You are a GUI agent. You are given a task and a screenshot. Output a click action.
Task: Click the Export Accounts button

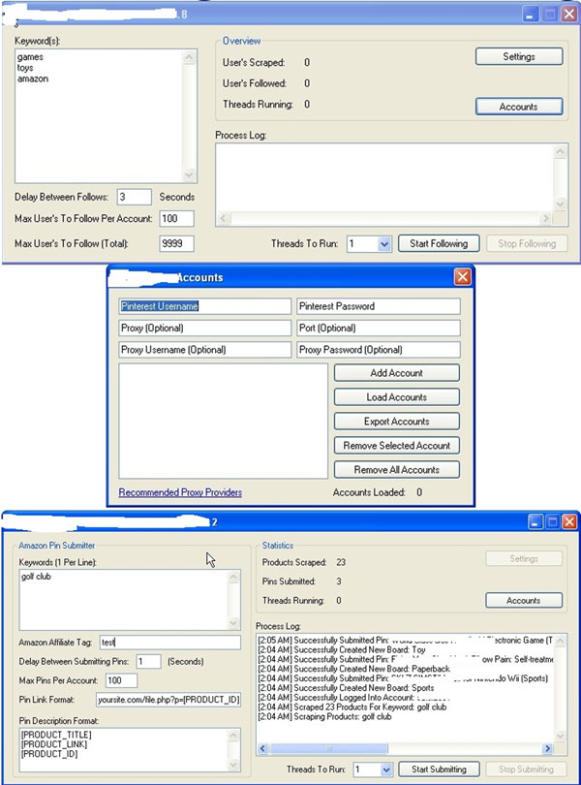397,422
